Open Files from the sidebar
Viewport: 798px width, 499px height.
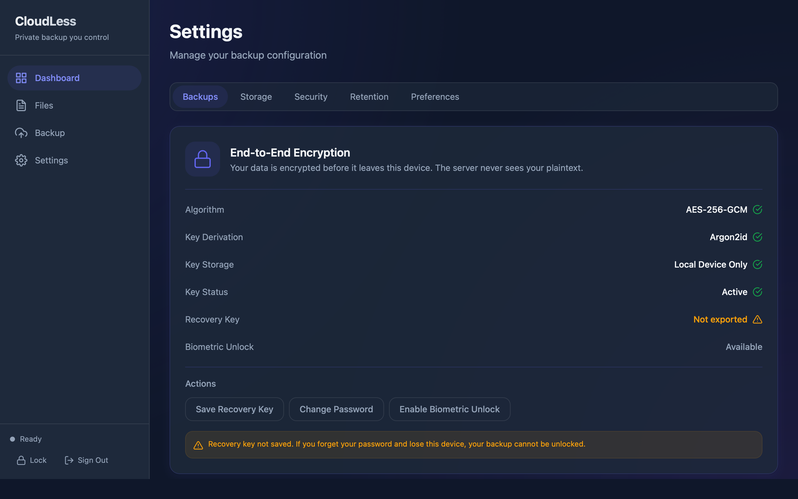point(75,105)
